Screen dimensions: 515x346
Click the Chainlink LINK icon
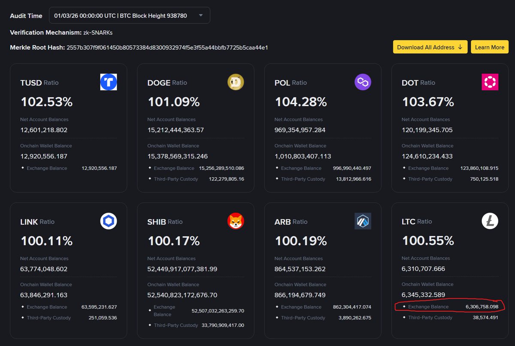coord(109,221)
